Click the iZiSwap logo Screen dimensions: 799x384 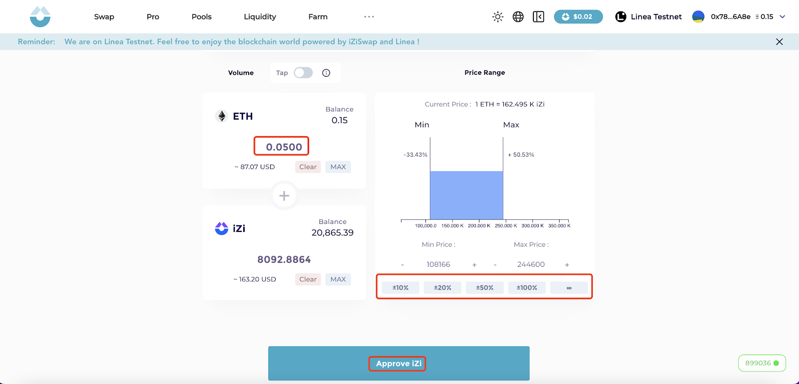(x=40, y=16)
